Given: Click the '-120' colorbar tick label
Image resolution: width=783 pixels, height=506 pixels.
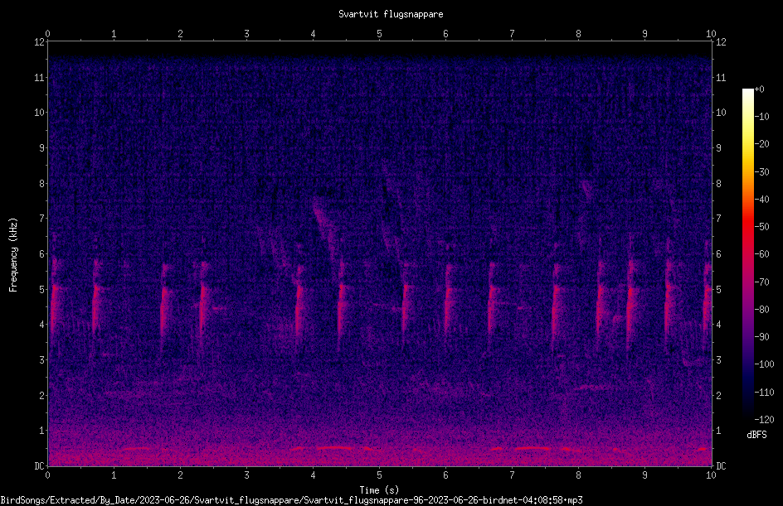Looking at the screenshot, I should click(765, 420).
